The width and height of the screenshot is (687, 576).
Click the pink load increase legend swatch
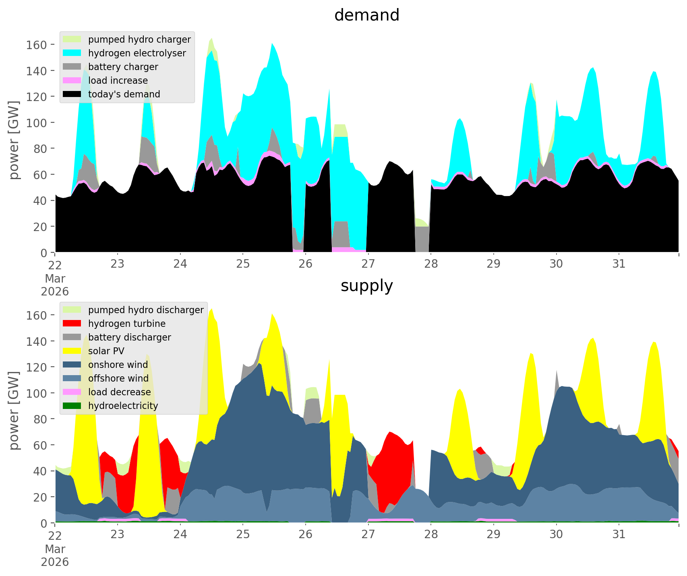tap(72, 81)
